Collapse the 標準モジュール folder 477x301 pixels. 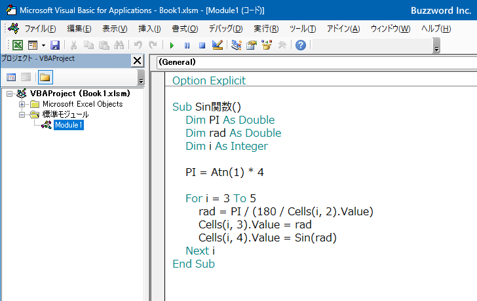point(22,115)
